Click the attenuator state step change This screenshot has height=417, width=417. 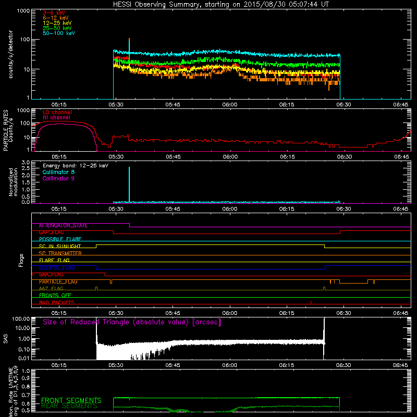click(129, 225)
